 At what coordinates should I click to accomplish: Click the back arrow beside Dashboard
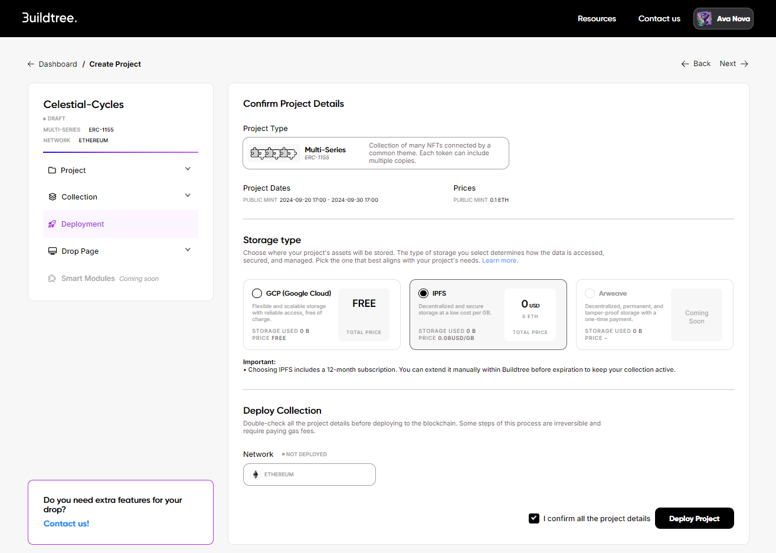pyautogui.click(x=31, y=64)
